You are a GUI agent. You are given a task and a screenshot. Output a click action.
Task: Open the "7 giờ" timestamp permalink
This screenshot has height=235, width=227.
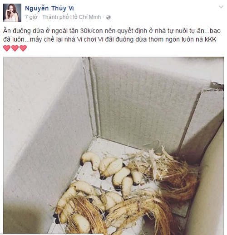click(x=31, y=17)
